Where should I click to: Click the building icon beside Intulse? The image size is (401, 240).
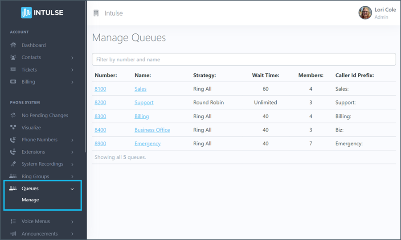tap(96, 13)
